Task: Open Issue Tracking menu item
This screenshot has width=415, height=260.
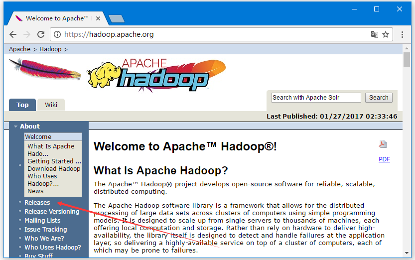Action: (x=45, y=230)
